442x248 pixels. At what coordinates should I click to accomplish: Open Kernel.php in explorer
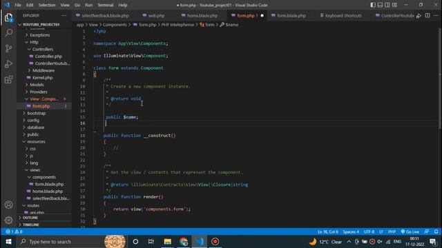click(x=42, y=78)
